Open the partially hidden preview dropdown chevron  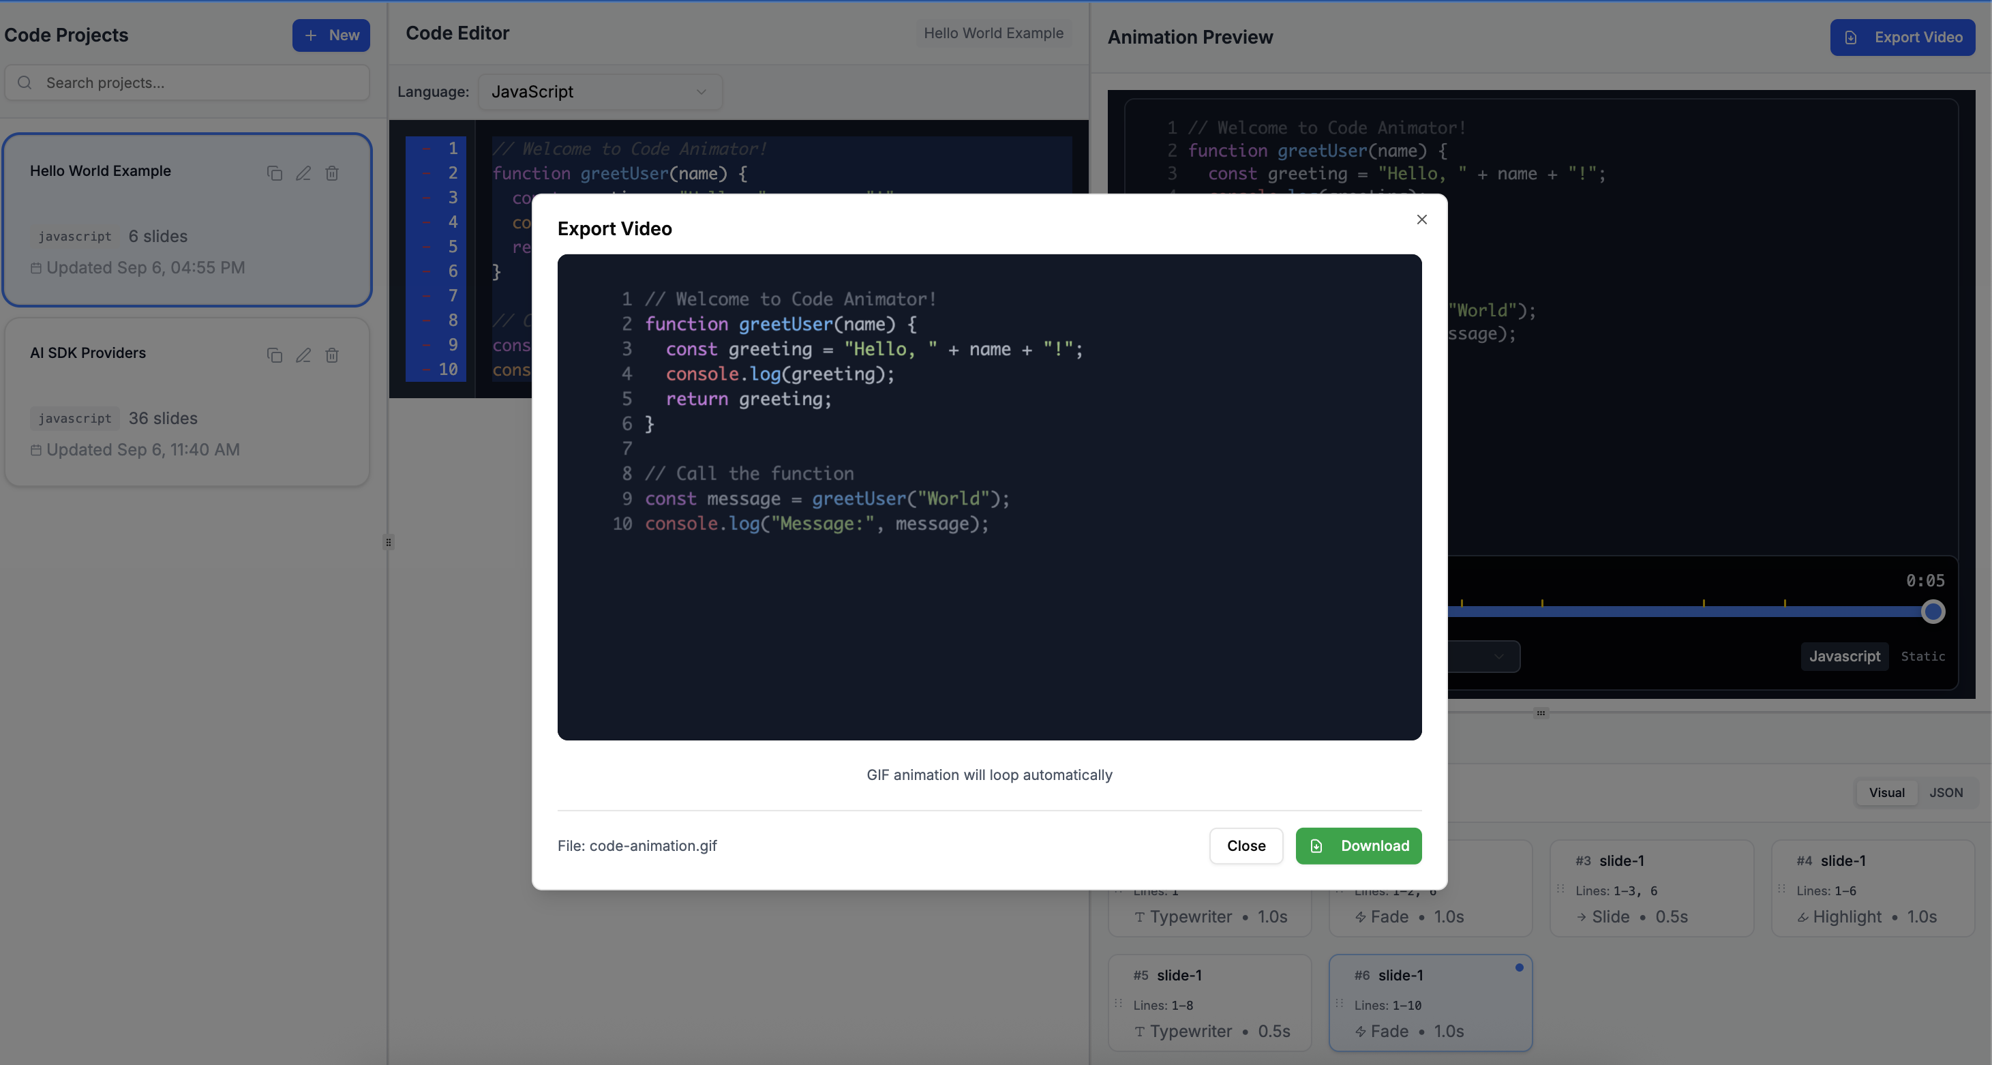click(1498, 657)
